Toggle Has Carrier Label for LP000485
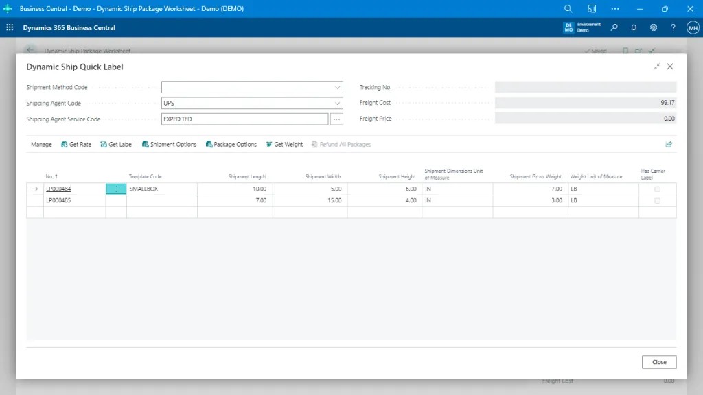 click(x=657, y=201)
